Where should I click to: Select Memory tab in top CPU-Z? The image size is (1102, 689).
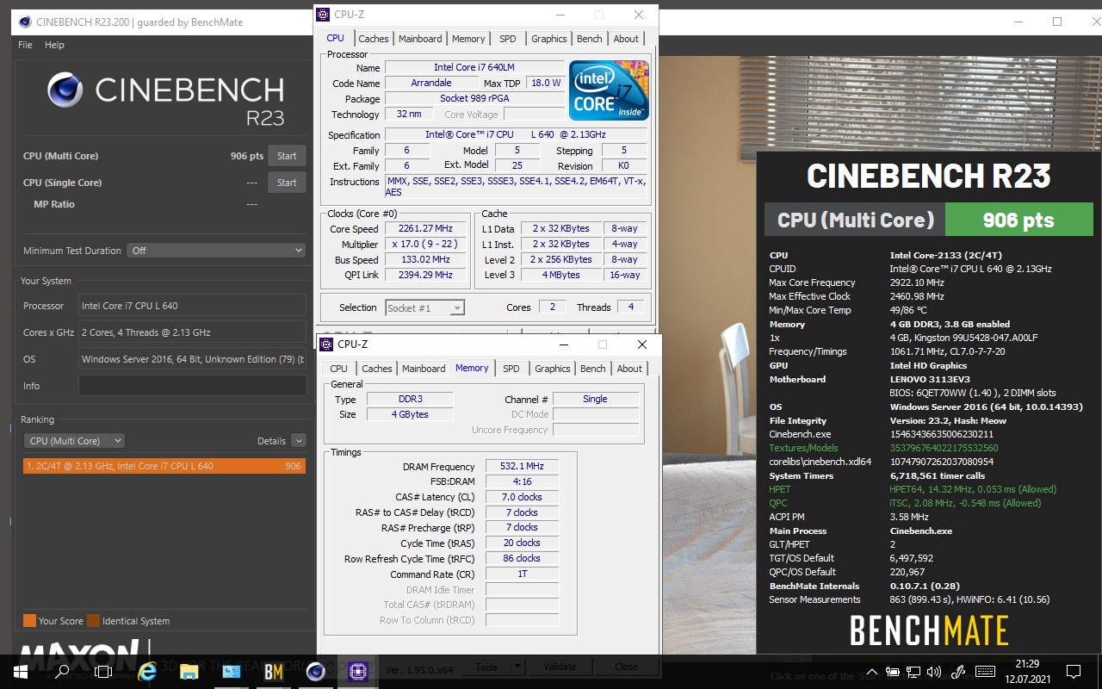point(468,39)
